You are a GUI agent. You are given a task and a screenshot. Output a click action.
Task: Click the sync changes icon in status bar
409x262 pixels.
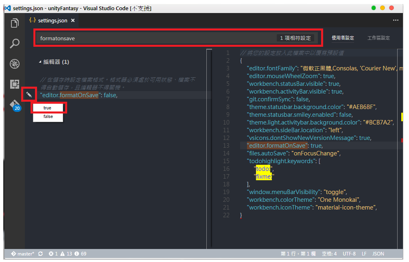point(40,253)
